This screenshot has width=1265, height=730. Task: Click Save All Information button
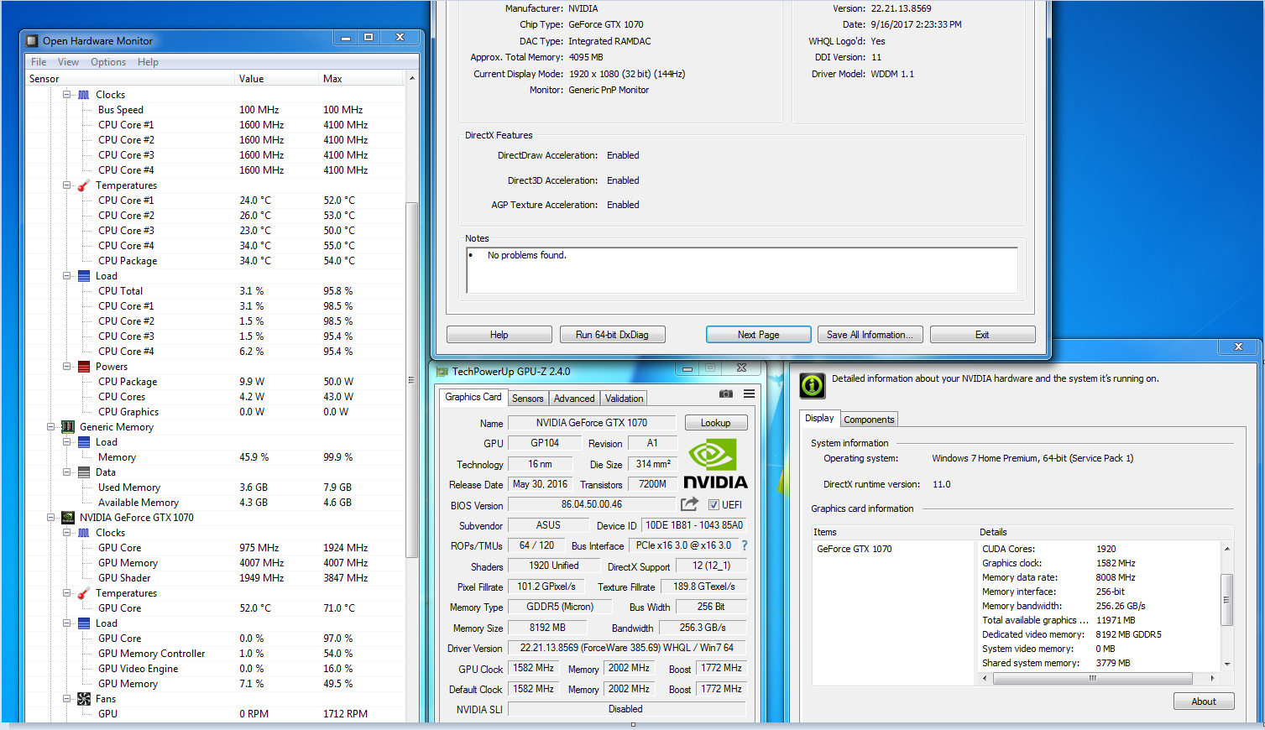870,335
